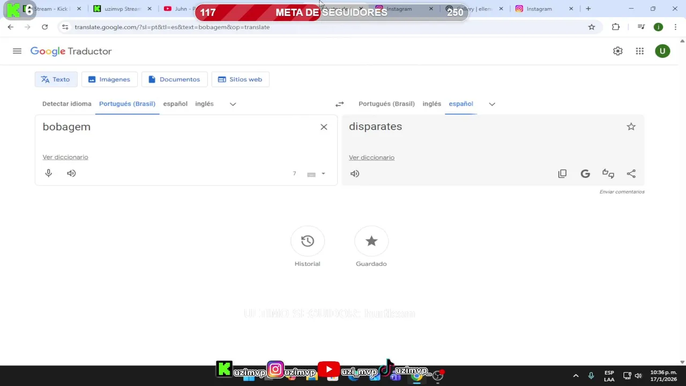The height and width of the screenshot is (386, 686).
Task: Expand more target languages chevron
Action: pyautogui.click(x=492, y=104)
